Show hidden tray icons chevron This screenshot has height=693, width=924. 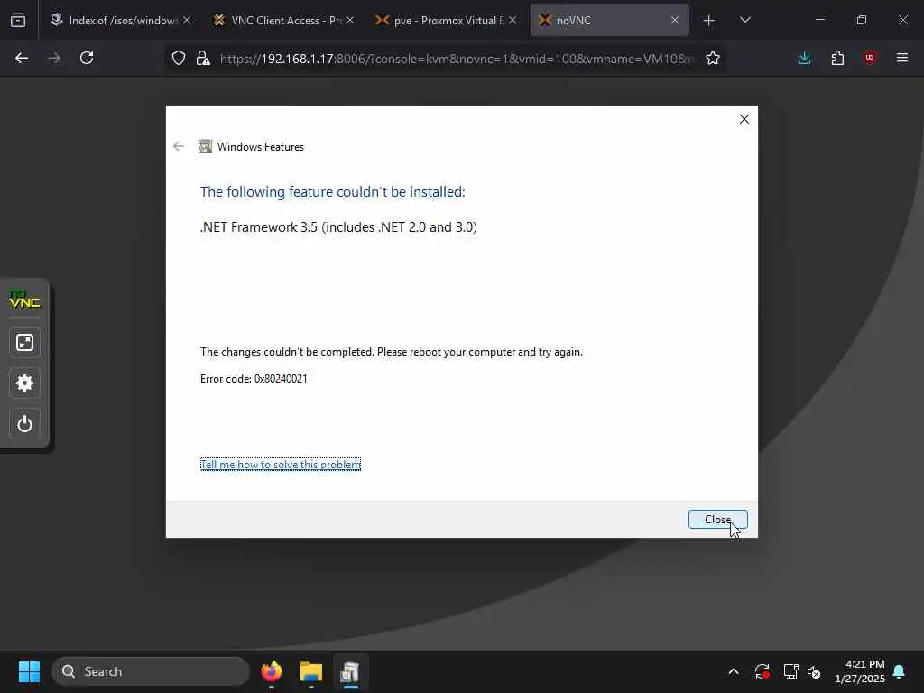(734, 671)
